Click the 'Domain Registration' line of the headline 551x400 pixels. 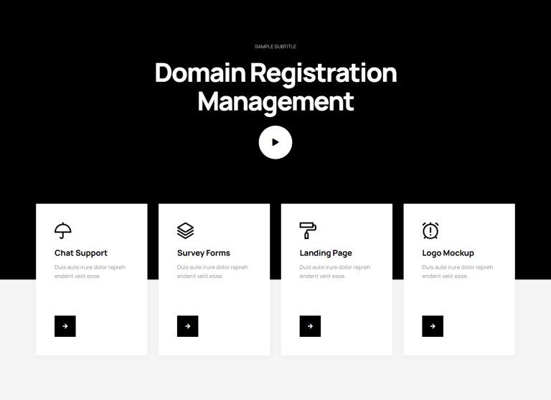(x=275, y=73)
